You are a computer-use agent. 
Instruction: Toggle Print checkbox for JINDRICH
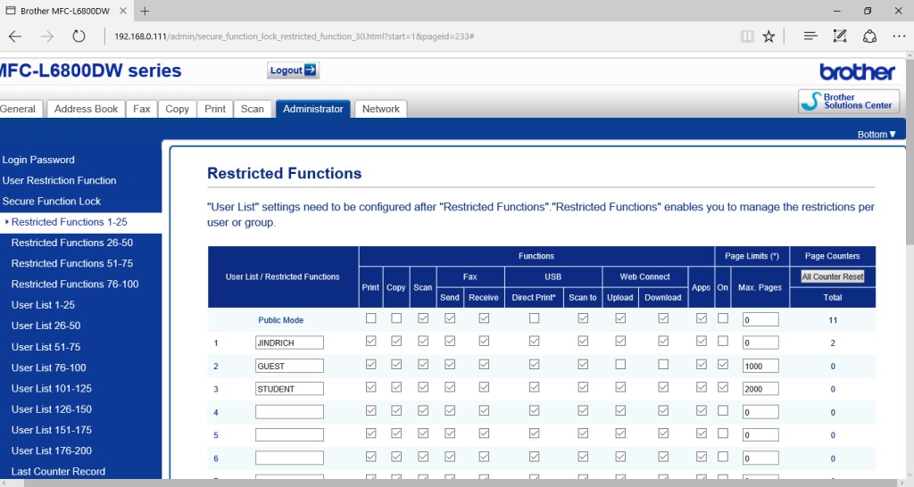point(370,341)
